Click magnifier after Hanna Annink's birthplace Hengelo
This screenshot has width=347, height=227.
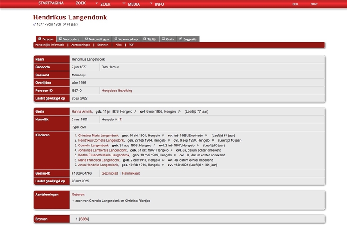point(135,112)
